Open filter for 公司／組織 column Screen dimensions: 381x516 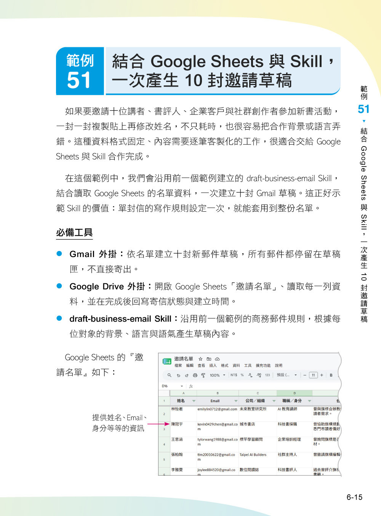(x=274, y=401)
